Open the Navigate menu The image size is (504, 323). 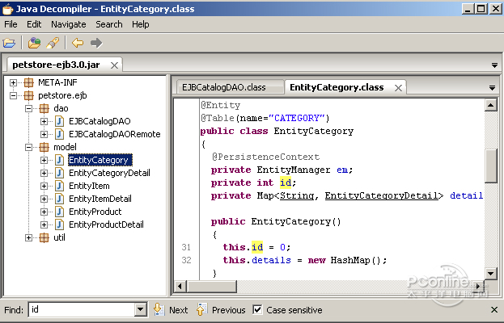click(69, 24)
